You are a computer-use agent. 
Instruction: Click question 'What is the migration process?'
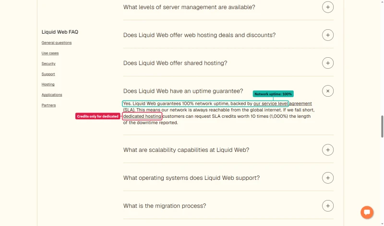[x=165, y=206]
